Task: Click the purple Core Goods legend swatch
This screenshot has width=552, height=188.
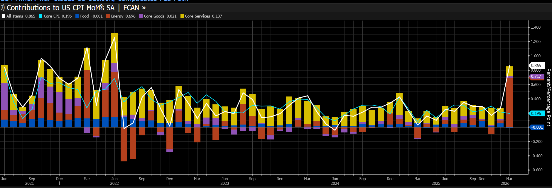Action: coord(141,16)
